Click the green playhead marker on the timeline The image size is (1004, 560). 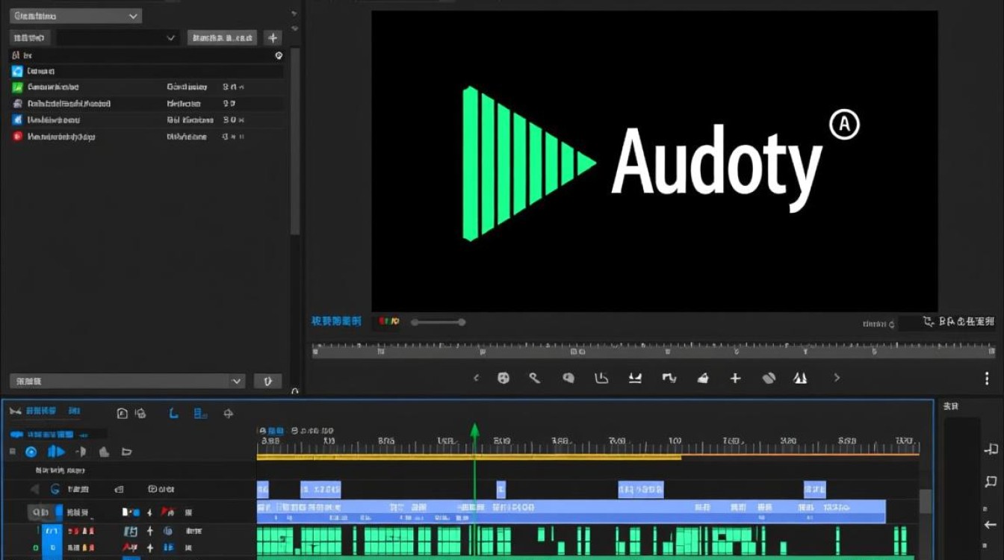click(x=474, y=431)
